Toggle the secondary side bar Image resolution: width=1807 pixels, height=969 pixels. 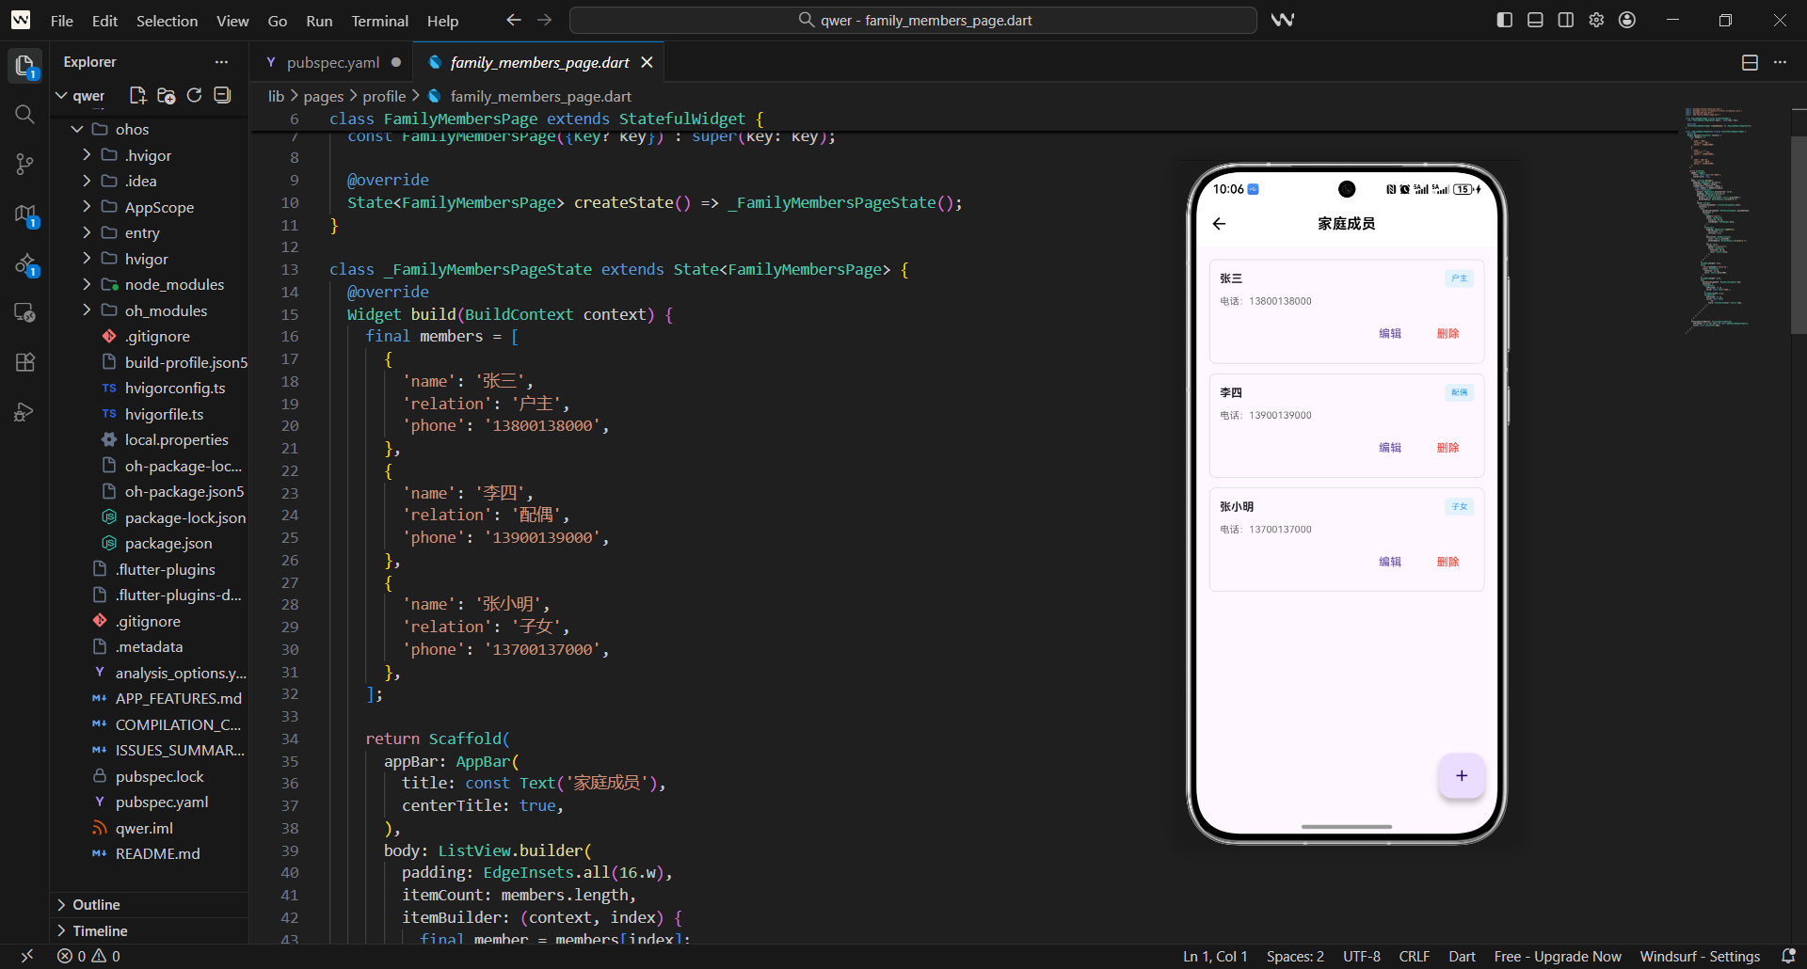coord(1566,20)
